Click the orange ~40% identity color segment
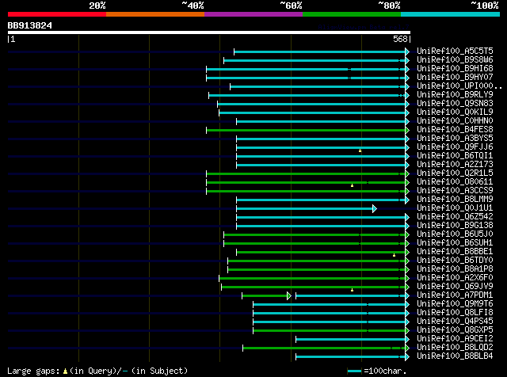507x377 pixels. point(155,14)
